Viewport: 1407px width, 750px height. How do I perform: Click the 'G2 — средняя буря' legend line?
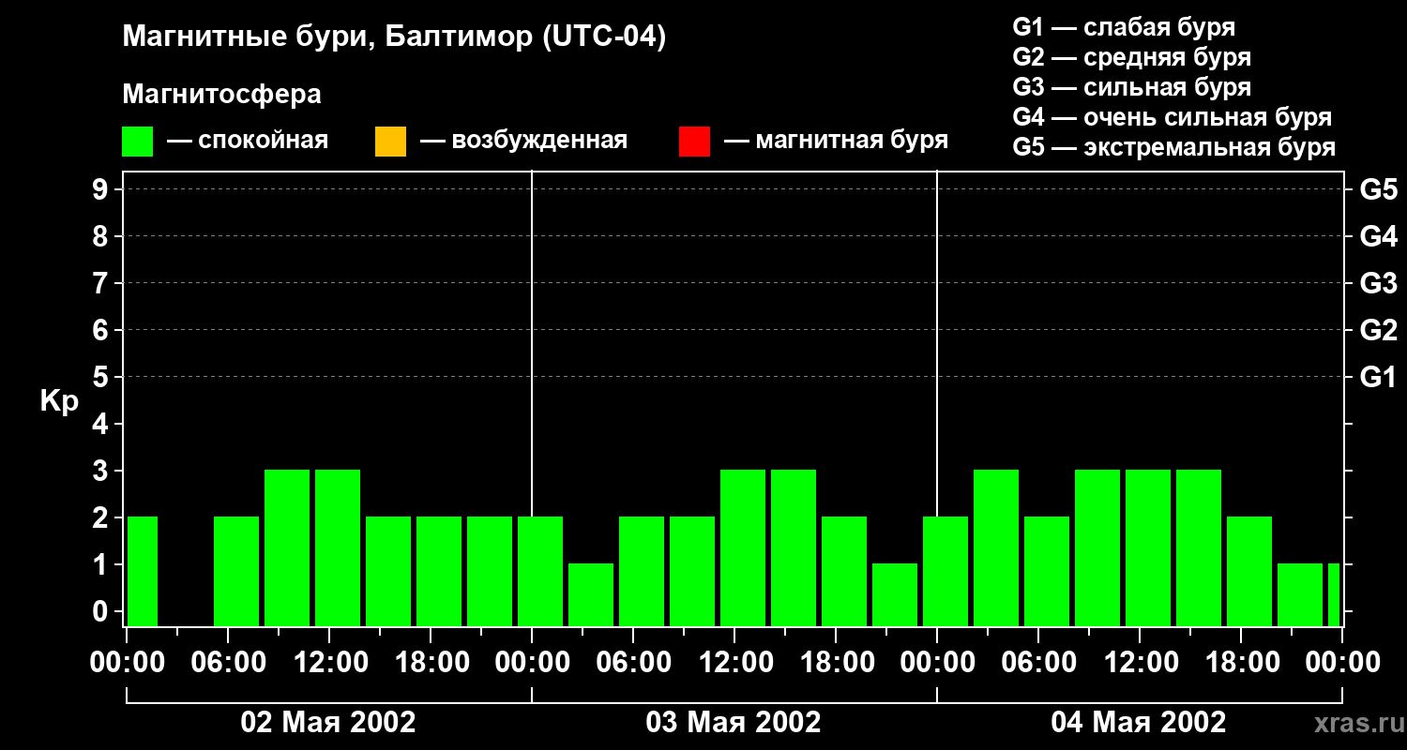pyautogui.click(x=1131, y=57)
